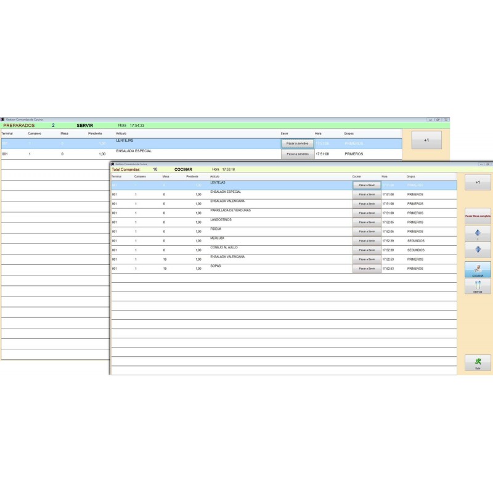Click Pasar a Servir for FIDEUA
This screenshot has width=493, height=493.
tap(367, 232)
